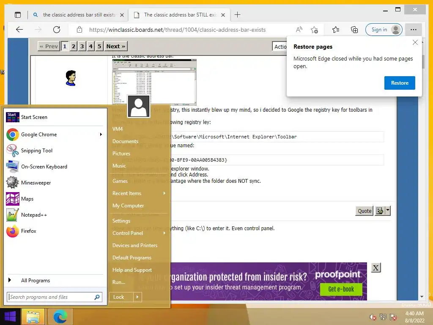Image resolution: width=433 pixels, height=325 pixels.
Task: Go to page 5 of thread
Action: click(99, 46)
